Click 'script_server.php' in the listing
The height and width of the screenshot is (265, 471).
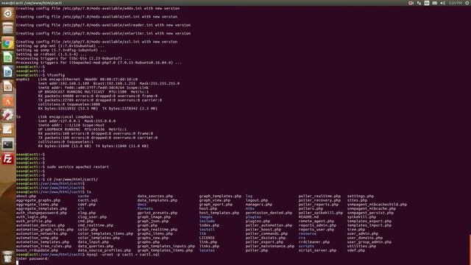tap(317, 250)
